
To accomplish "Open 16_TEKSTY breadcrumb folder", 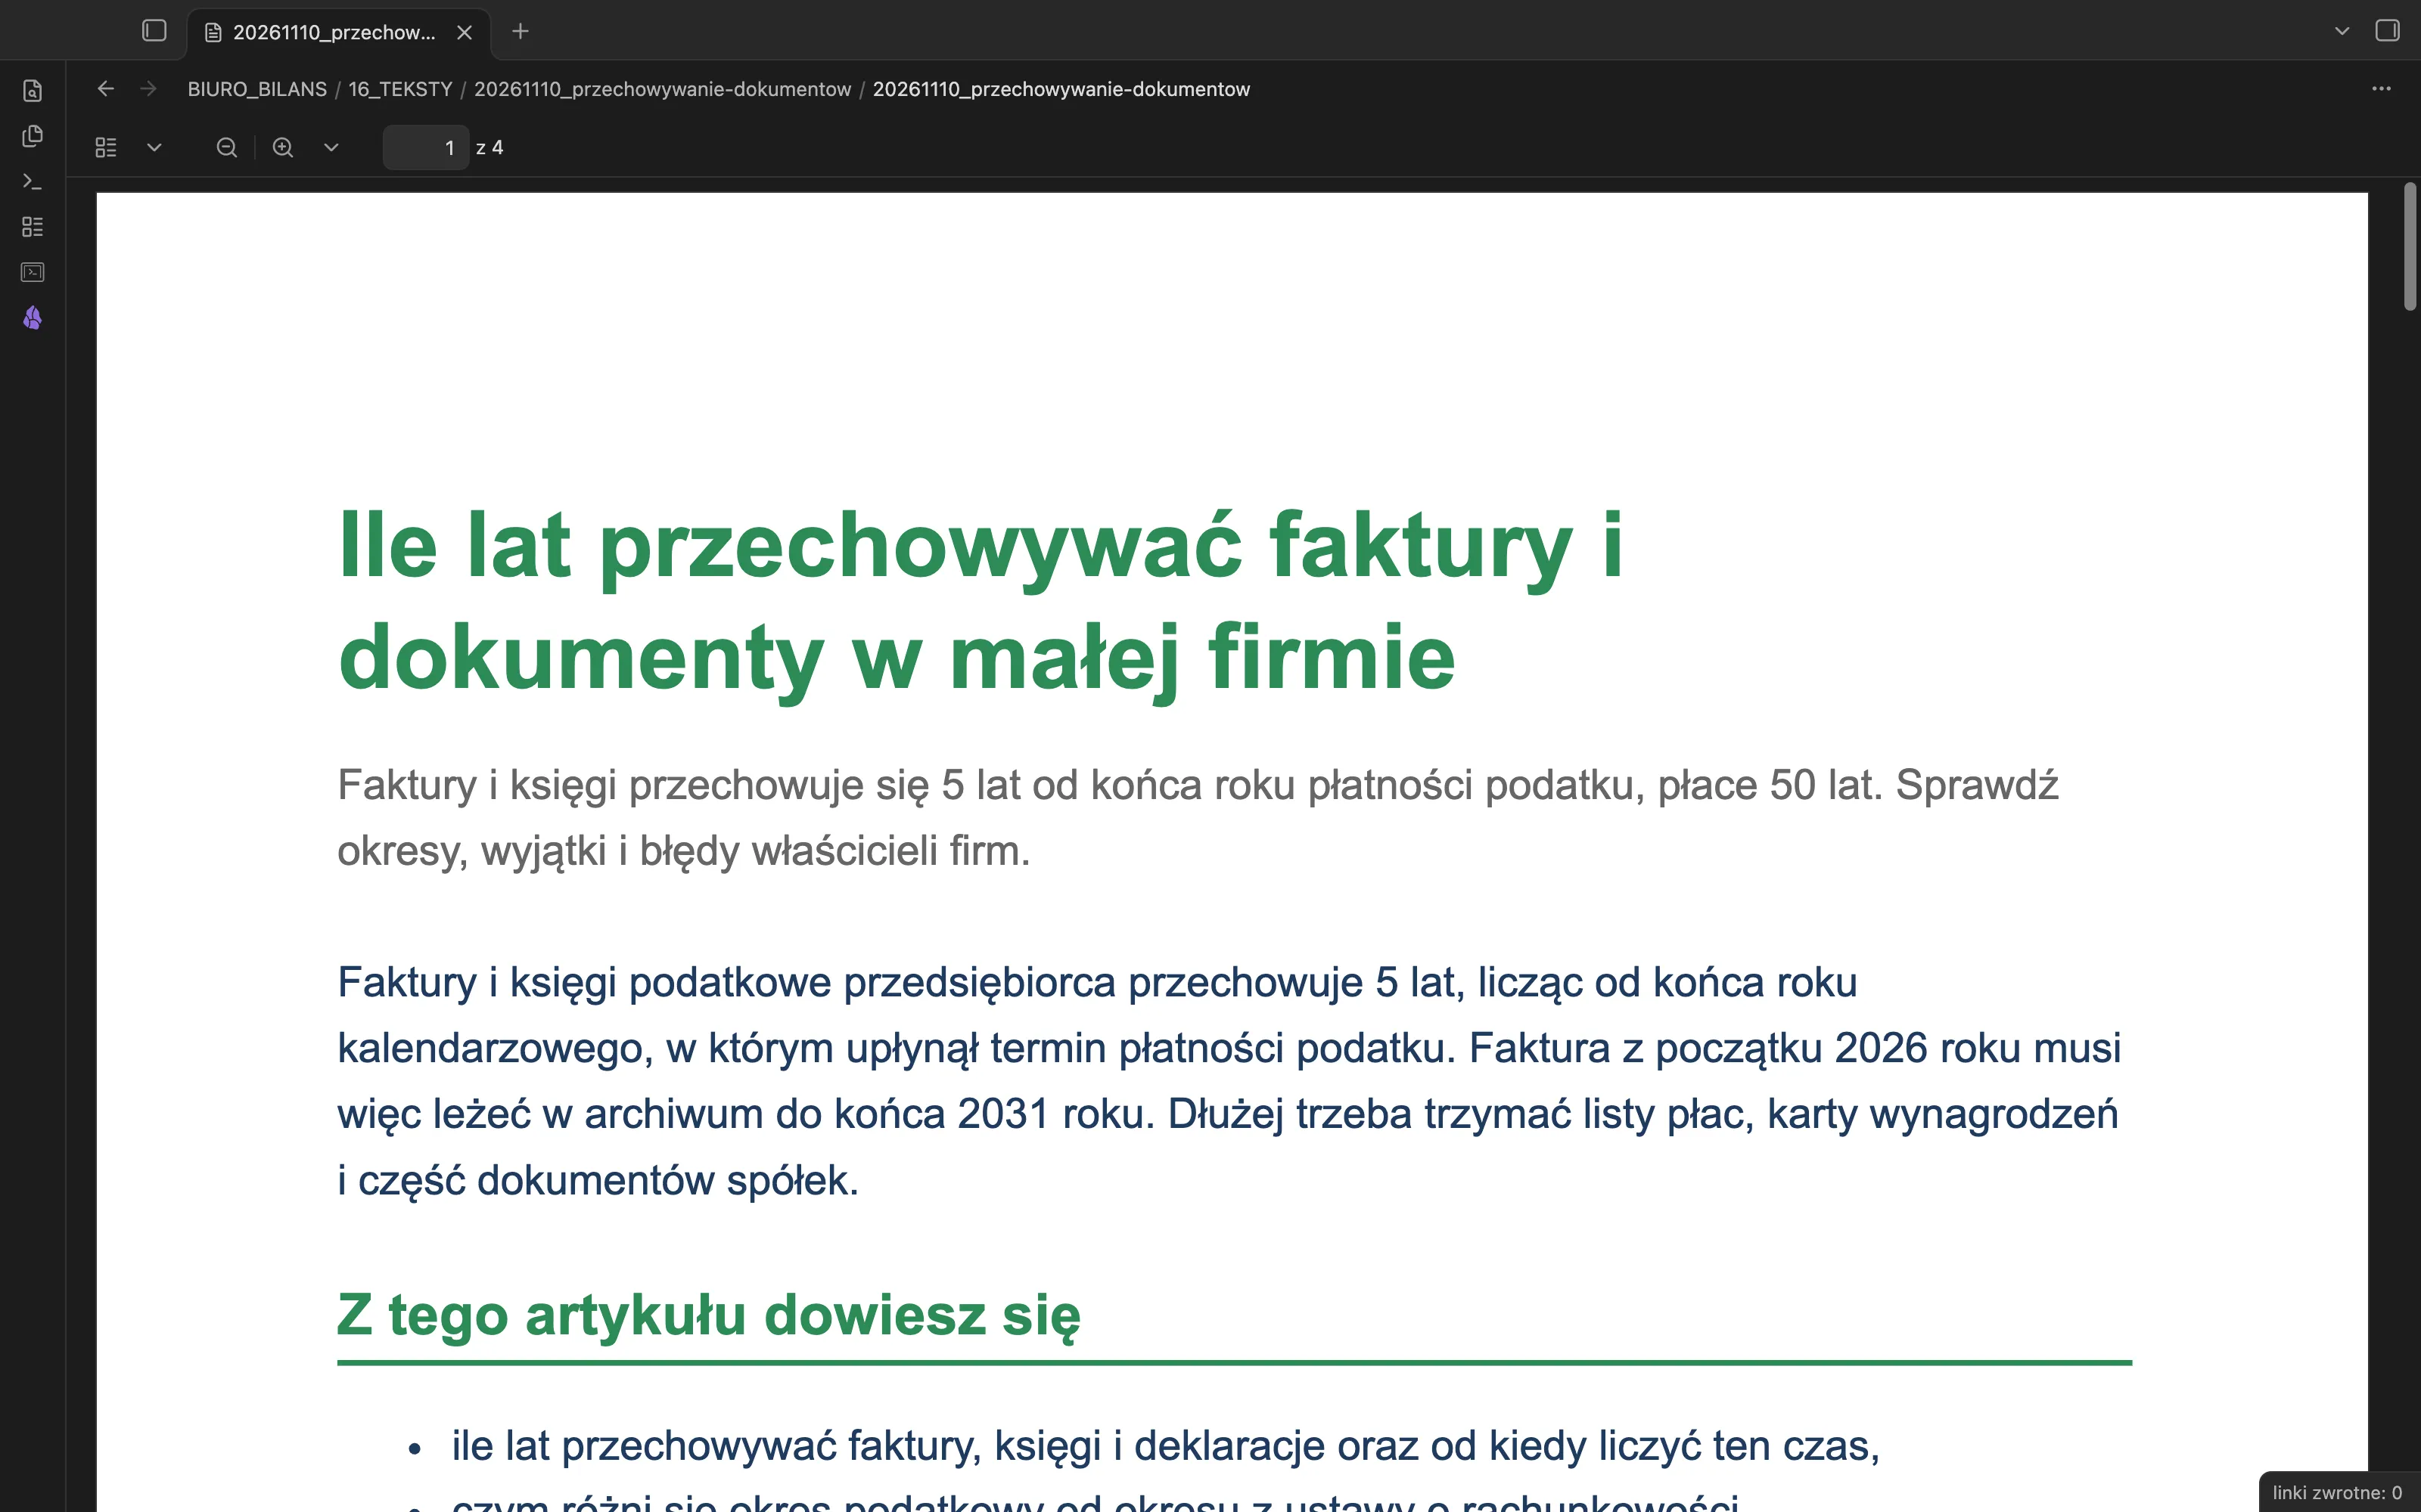I will coord(400,89).
